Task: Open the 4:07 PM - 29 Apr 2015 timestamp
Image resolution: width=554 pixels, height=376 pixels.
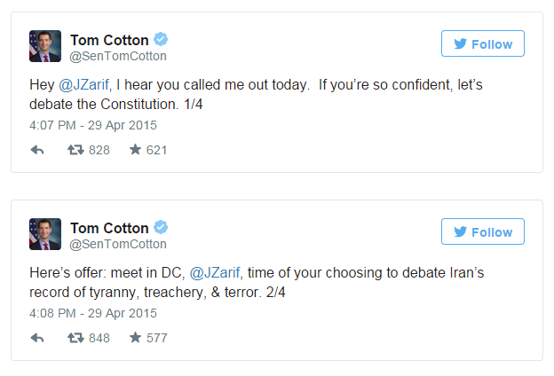Action: click(x=93, y=125)
